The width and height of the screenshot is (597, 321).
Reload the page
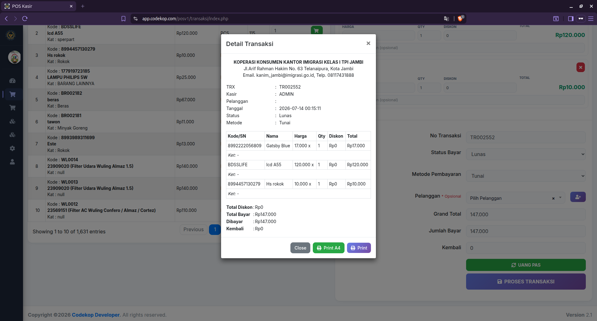25,19
